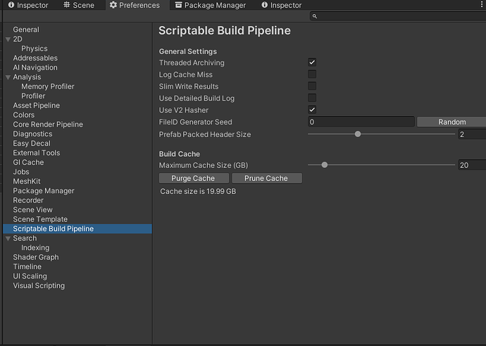Click the Package Manager tab icon

pyautogui.click(x=179, y=5)
